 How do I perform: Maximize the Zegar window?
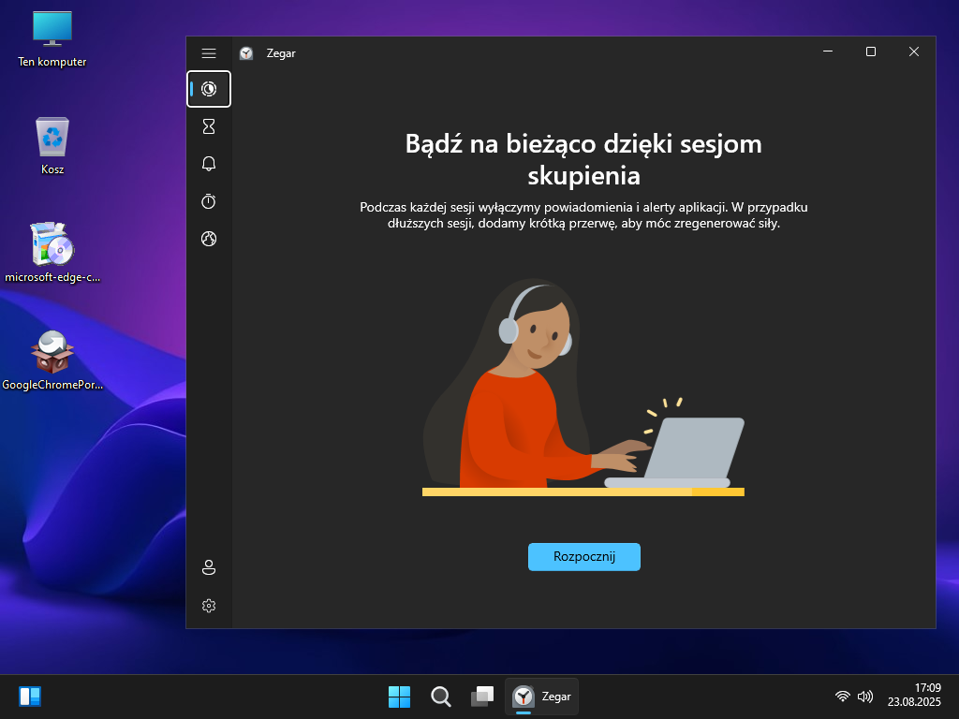click(870, 52)
